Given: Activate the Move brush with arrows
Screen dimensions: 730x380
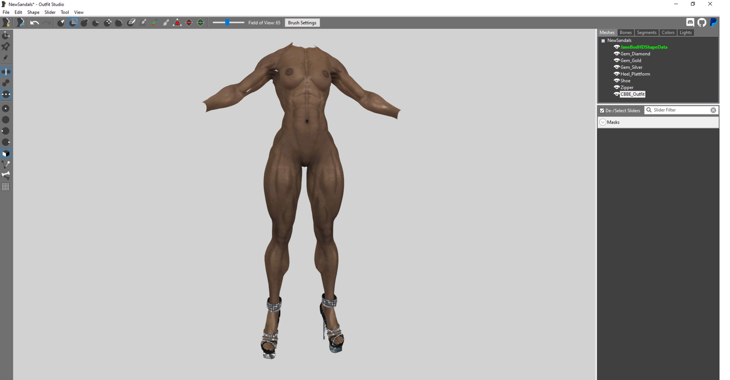Looking at the screenshot, I should pos(108,23).
